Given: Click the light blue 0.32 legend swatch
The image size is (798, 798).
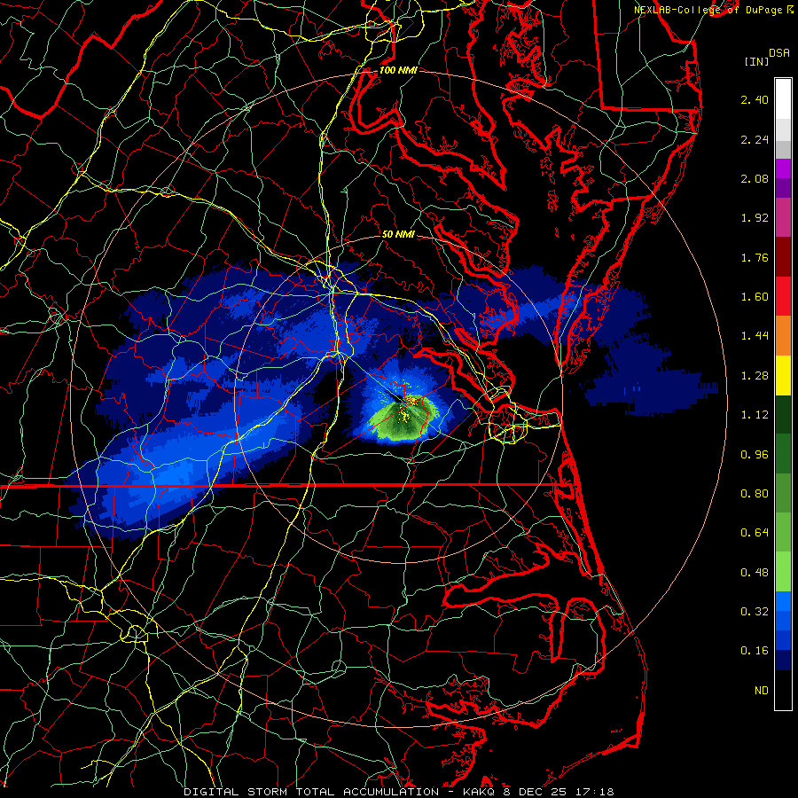Looking at the screenshot, I should click(783, 601).
